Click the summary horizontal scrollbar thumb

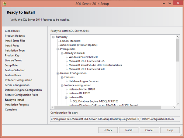tap(108, 107)
